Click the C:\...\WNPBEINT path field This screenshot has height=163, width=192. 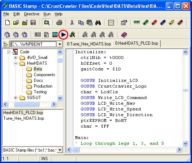point(34,44)
